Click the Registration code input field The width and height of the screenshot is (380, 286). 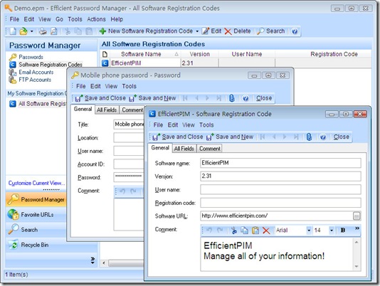(280, 203)
